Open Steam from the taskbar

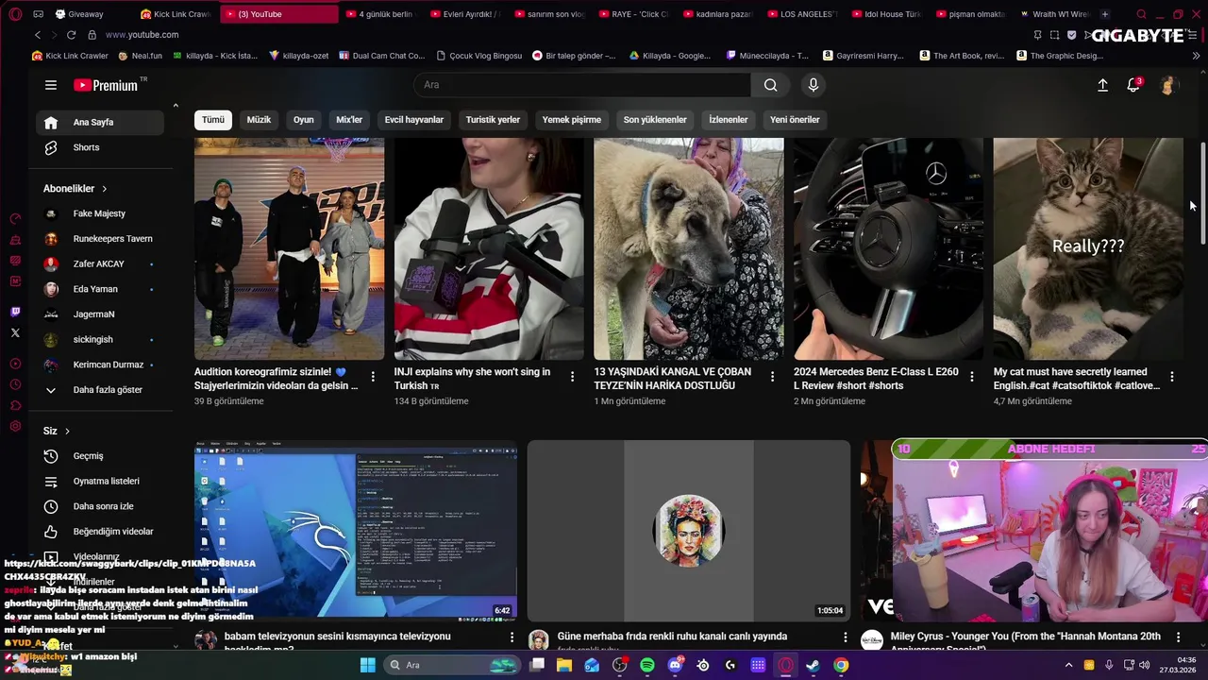[814, 666]
